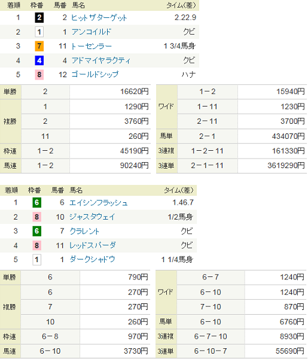Screen dimensions: 308x359
Task: Open horse link ジャスタウェイ
Action: coord(92,217)
